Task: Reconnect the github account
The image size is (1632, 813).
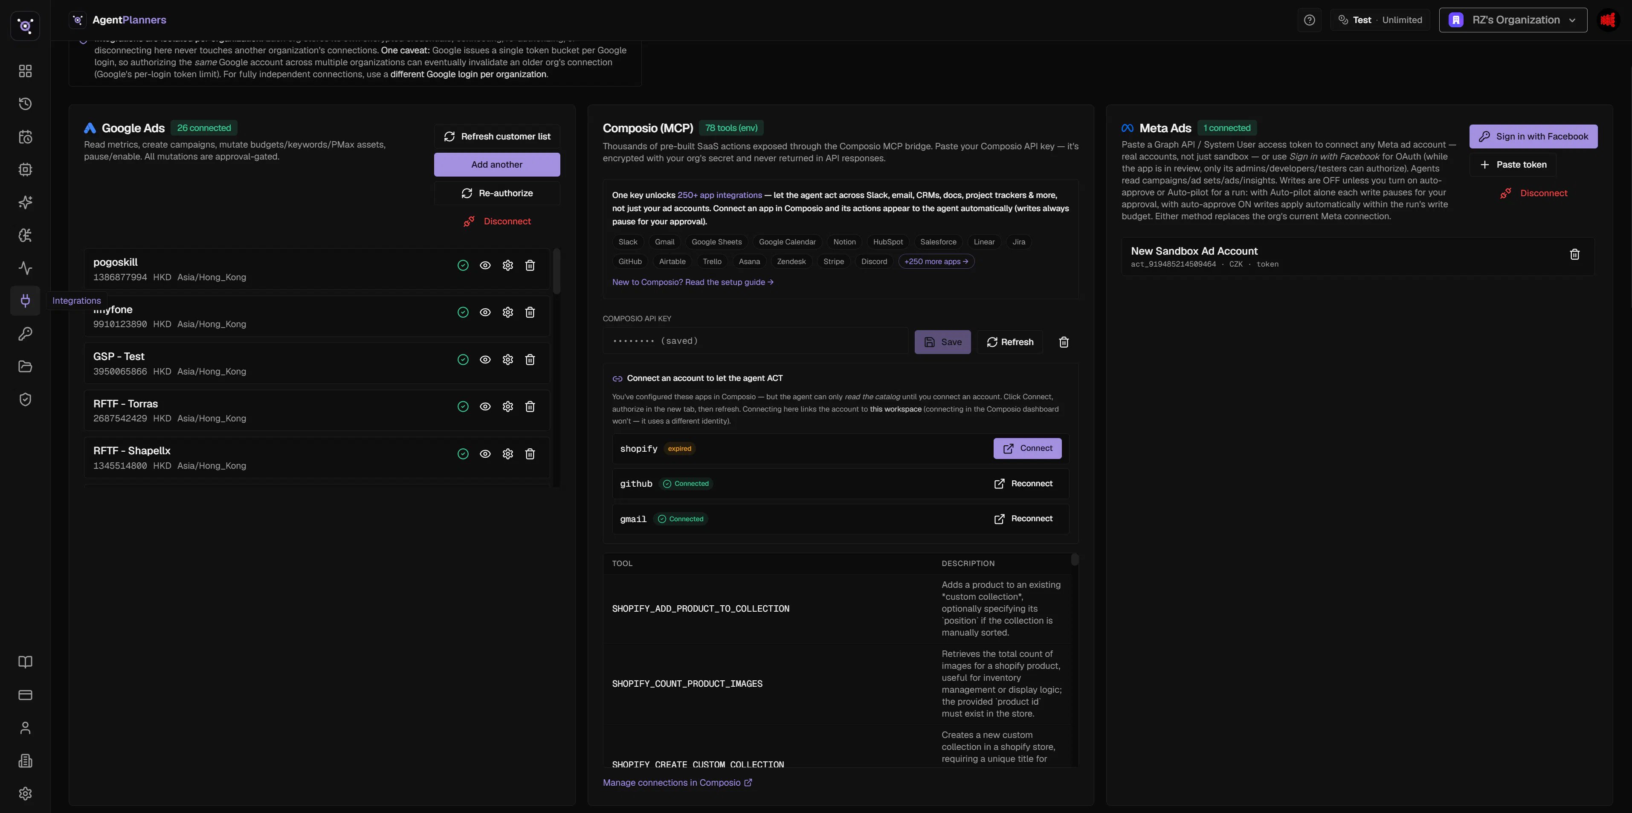Action: (x=1023, y=483)
